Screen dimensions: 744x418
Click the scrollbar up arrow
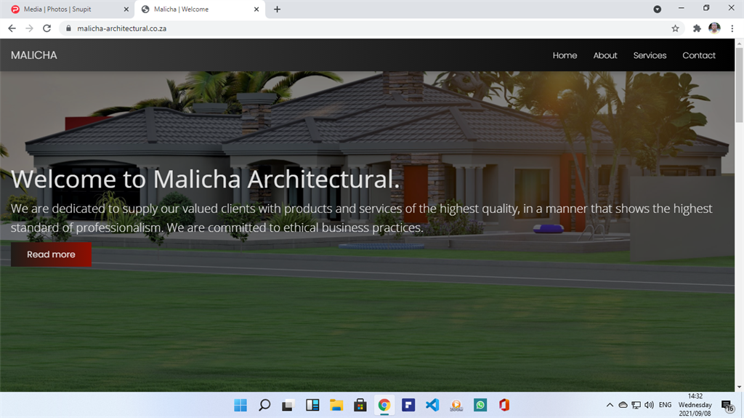(739, 43)
